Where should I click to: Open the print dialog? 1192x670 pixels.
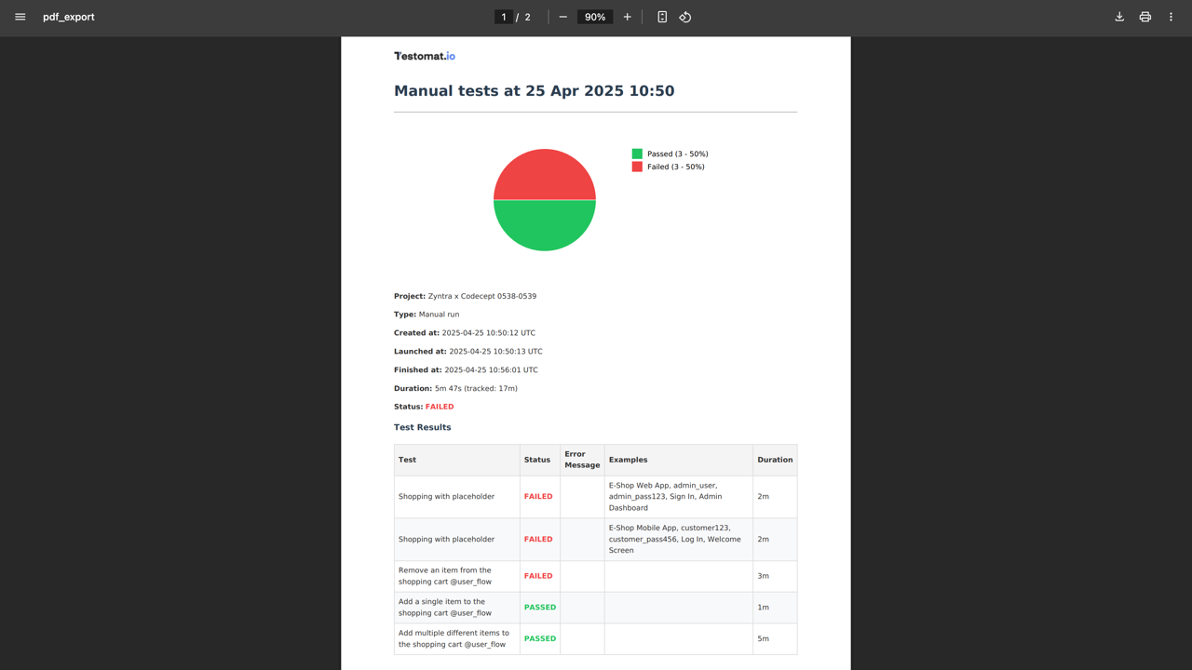tap(1145, 17)
